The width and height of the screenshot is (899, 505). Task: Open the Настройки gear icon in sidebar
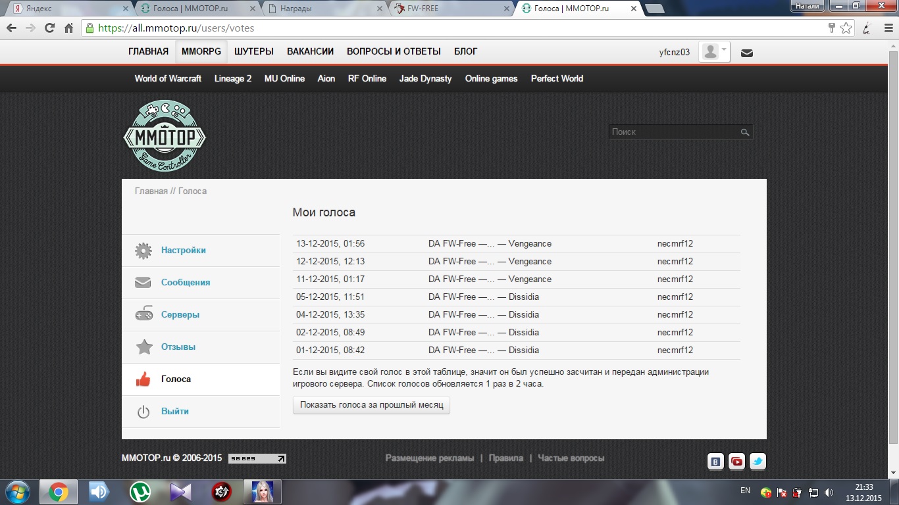coord(143,251)
